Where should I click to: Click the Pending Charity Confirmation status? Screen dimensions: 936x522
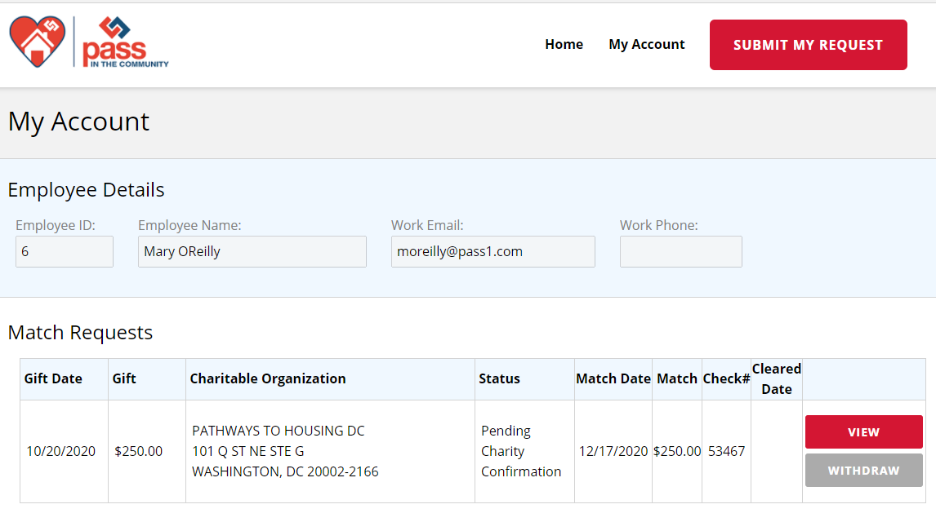[521, 451]
